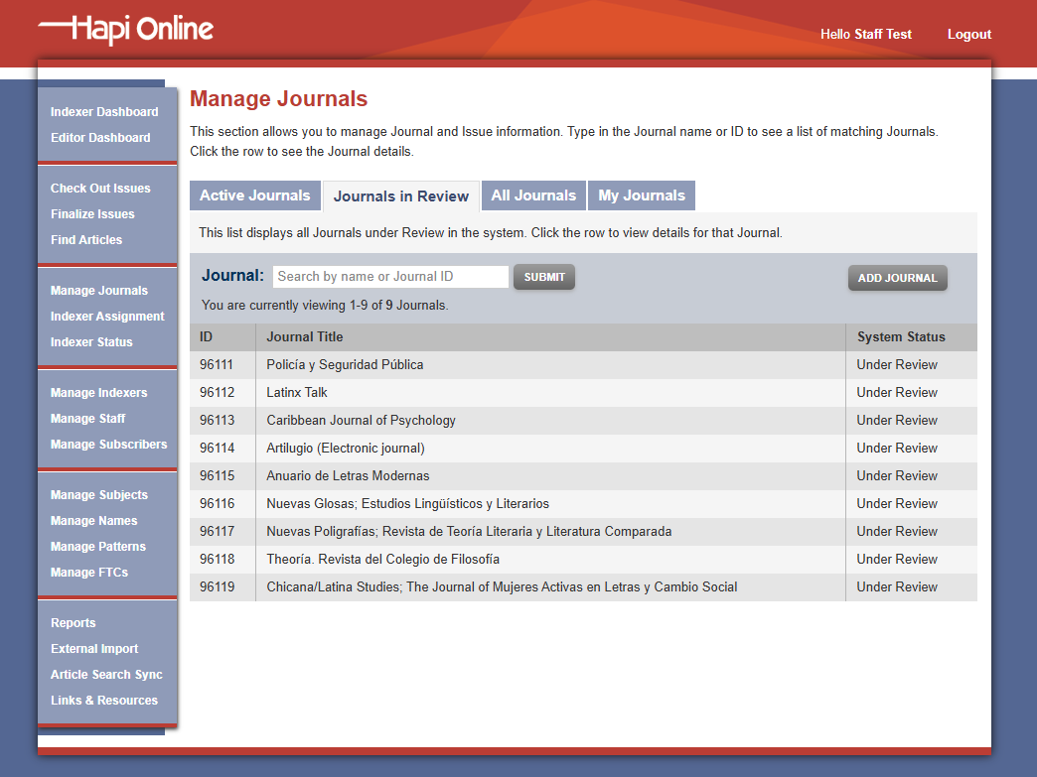Open Manage Subjects page
This screenshot has width=1037, height=777.
pos(99,494)
